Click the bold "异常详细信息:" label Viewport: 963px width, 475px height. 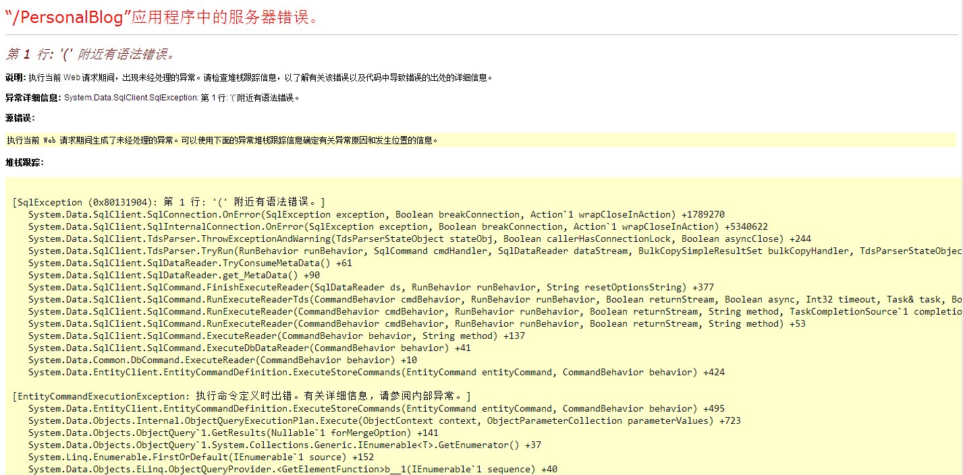(33, 98)
